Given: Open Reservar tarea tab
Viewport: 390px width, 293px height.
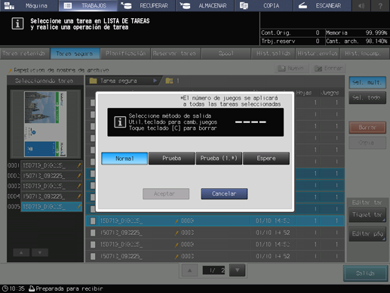Looking at the screenshot, I should click(176, 54).
